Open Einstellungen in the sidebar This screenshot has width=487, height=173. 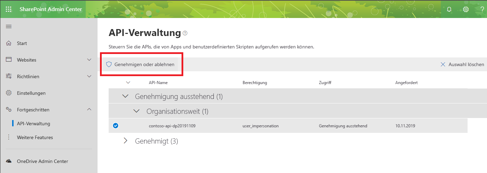pyautogui.click(x=31, y=93)
